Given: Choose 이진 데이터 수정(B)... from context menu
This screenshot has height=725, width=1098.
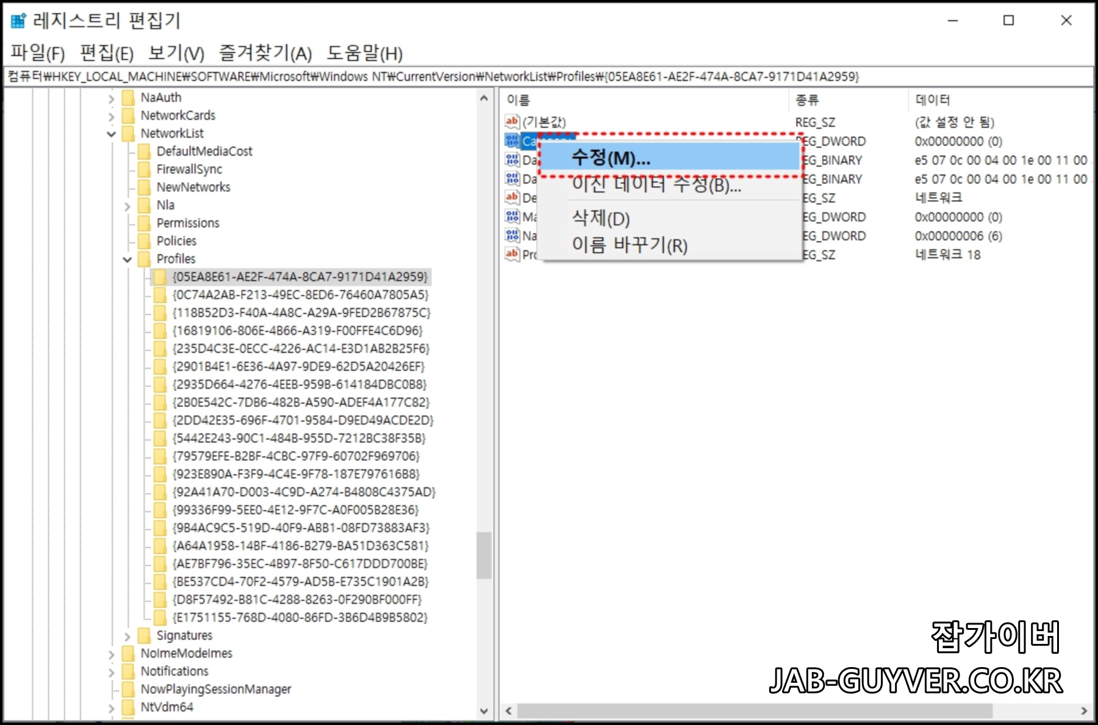Looking at the screenshot, I should (670, 185).
